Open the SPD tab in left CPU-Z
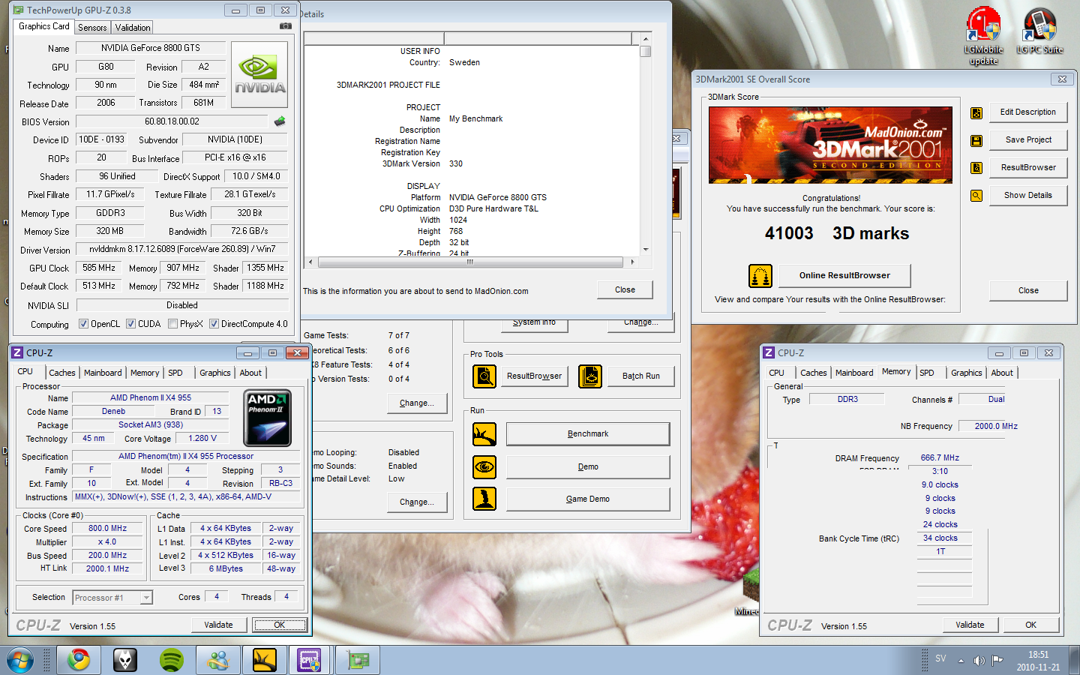The image size is (1080, 675). tap(175, 373)
